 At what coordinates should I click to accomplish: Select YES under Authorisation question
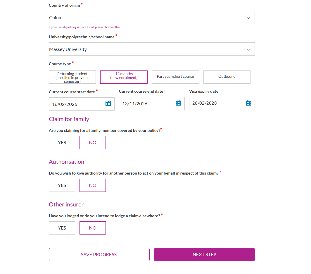[62, 185]
